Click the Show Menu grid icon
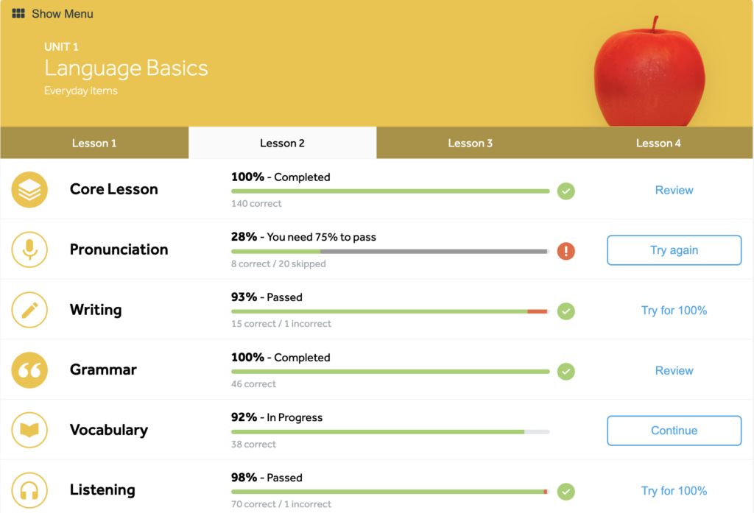Screen dimensions: 754x513 pyautogui.click(x=18, y=13)
